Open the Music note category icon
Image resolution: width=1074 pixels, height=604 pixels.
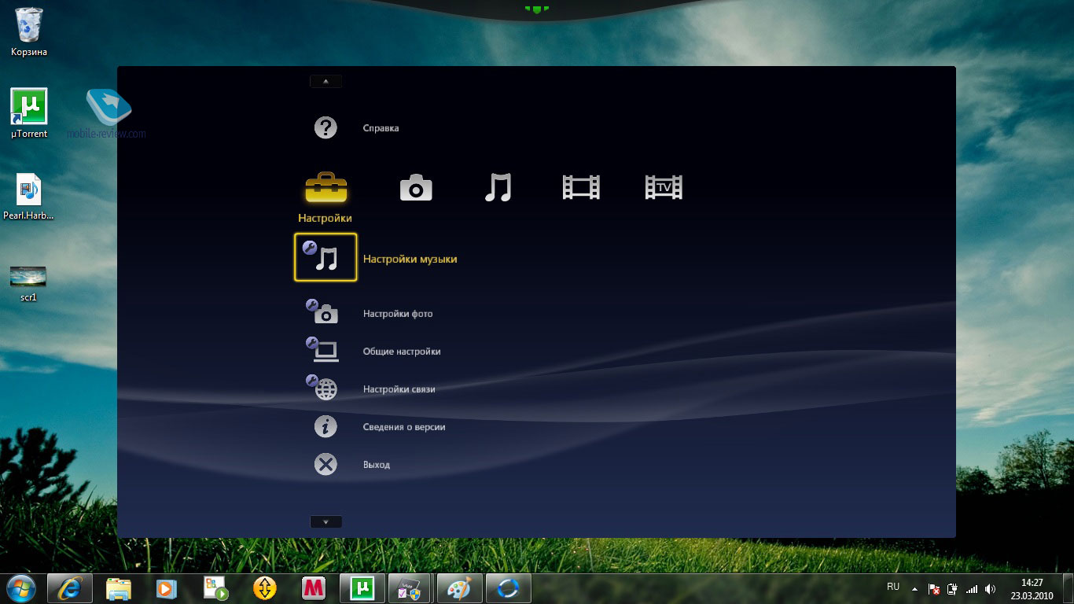point(498,188)
